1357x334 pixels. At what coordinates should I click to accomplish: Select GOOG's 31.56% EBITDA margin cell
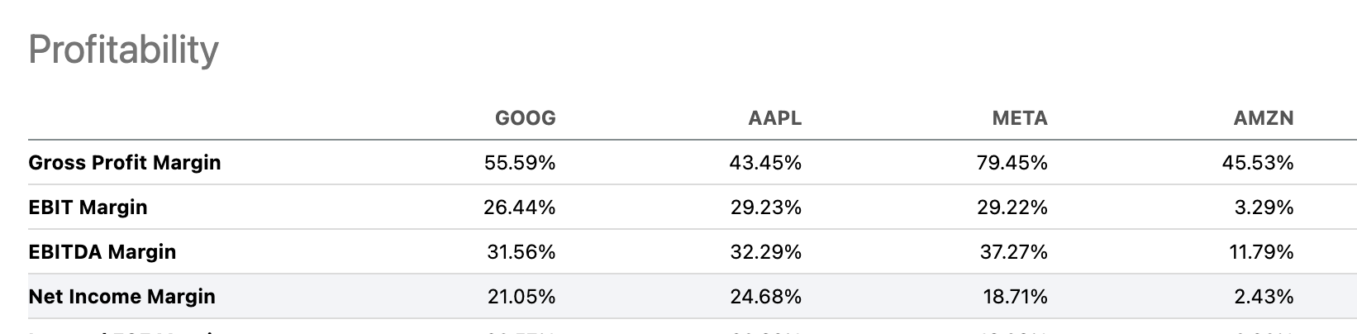pyautogui.click(x=521, y=252)
